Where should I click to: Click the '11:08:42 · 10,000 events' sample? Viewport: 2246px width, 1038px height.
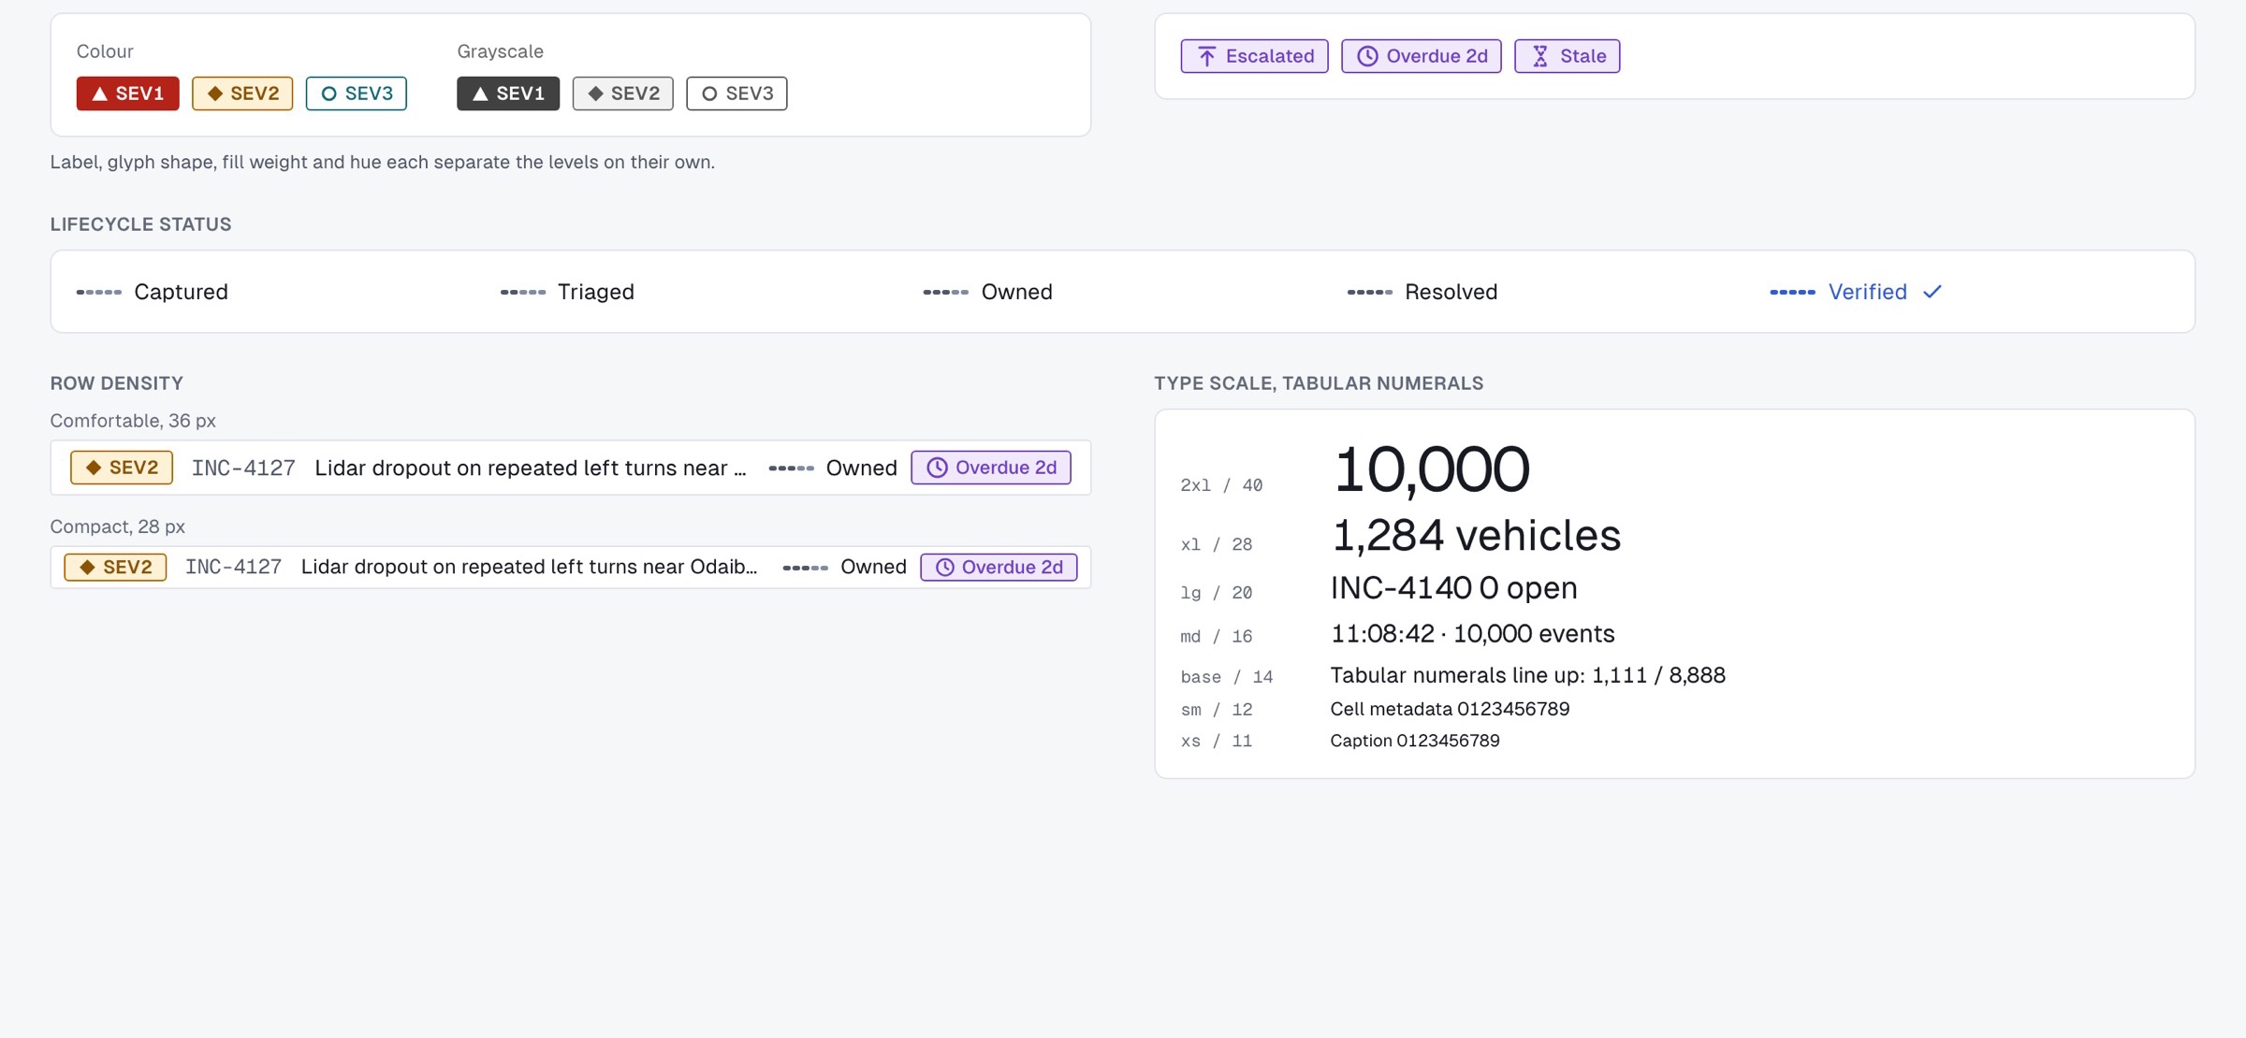click(1473, 634)
